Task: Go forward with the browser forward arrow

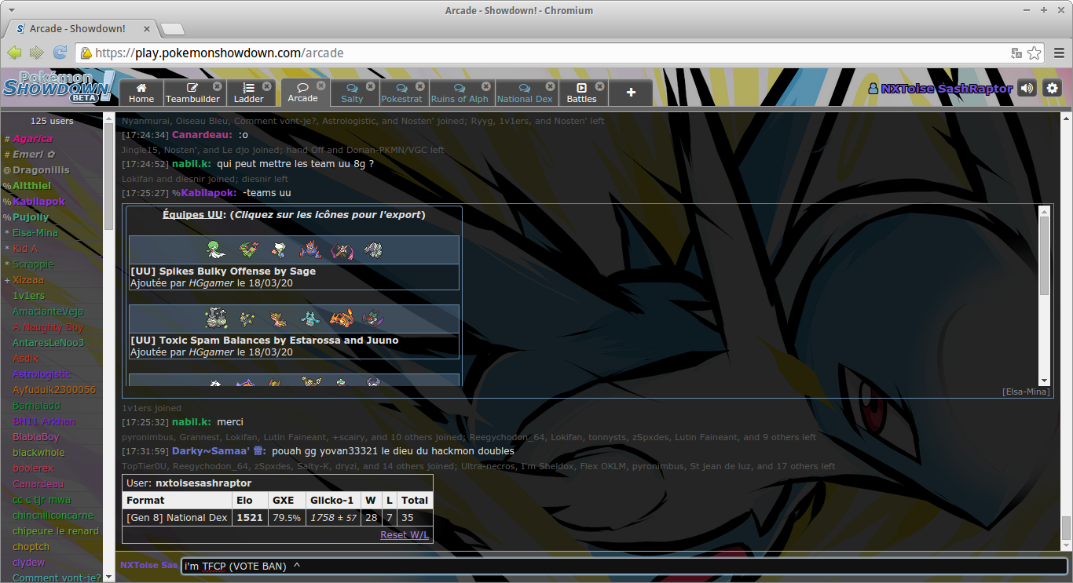Action: tap(36, 53)
